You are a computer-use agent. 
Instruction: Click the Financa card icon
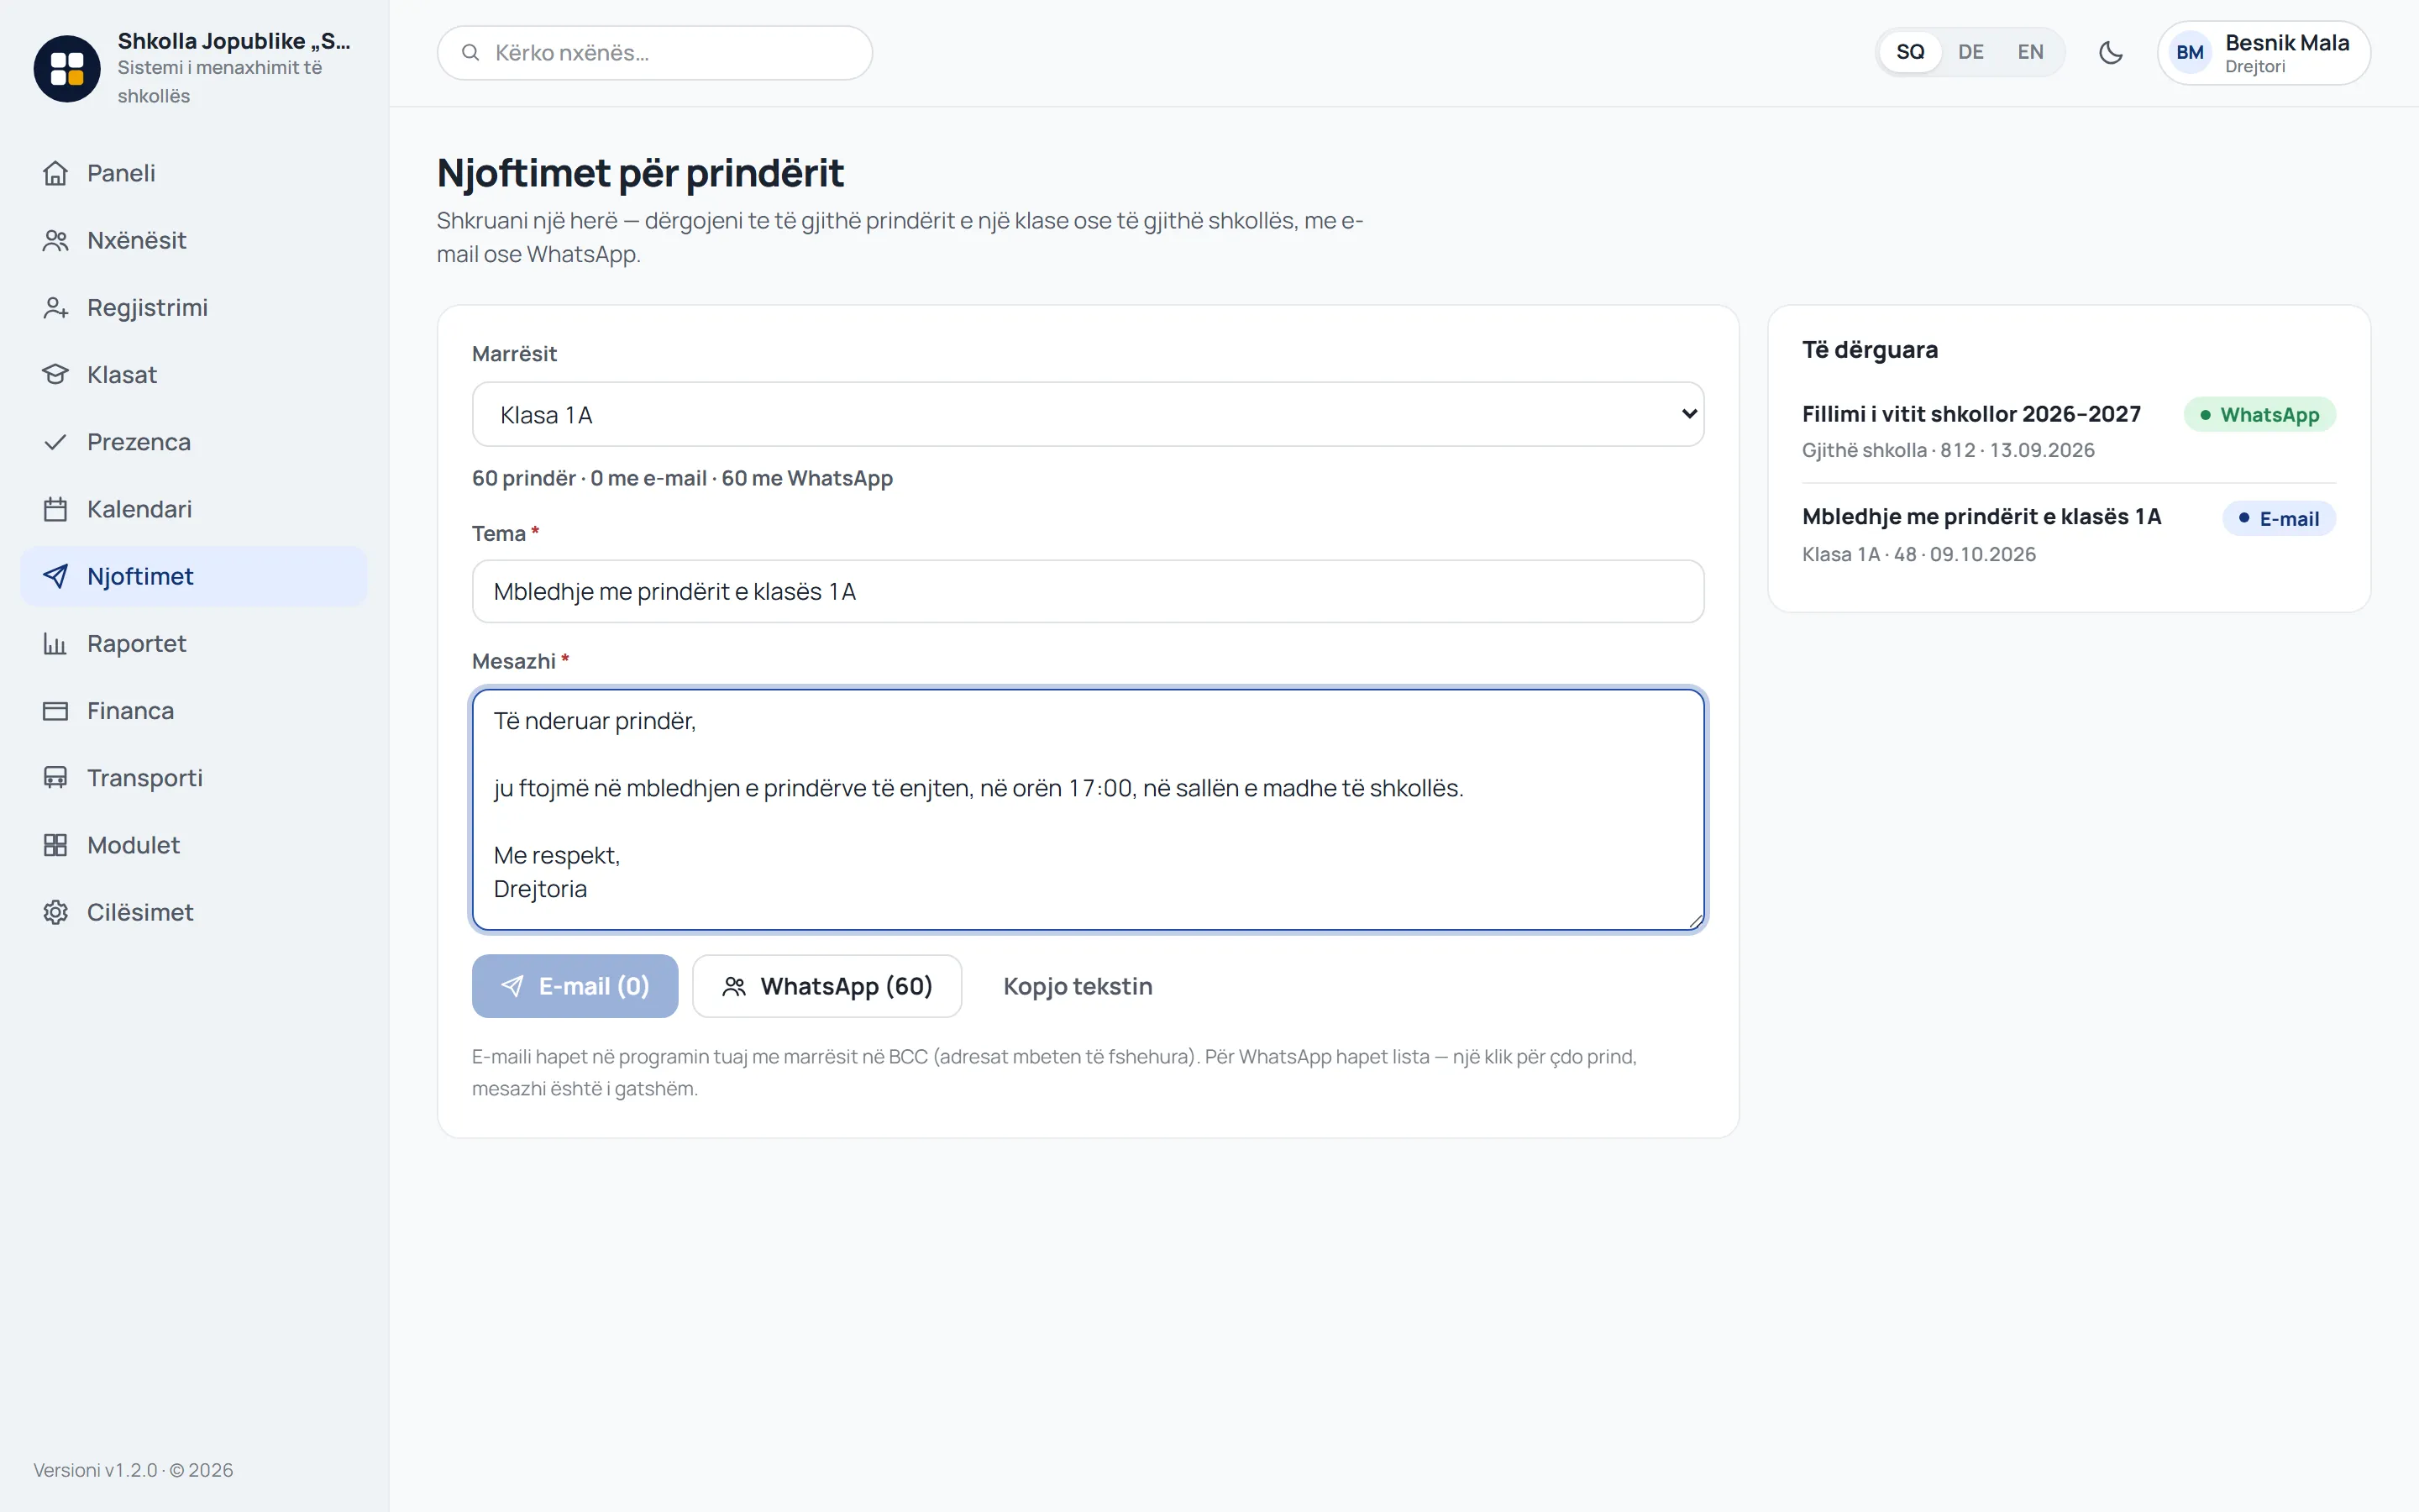[x=56, y=710]
